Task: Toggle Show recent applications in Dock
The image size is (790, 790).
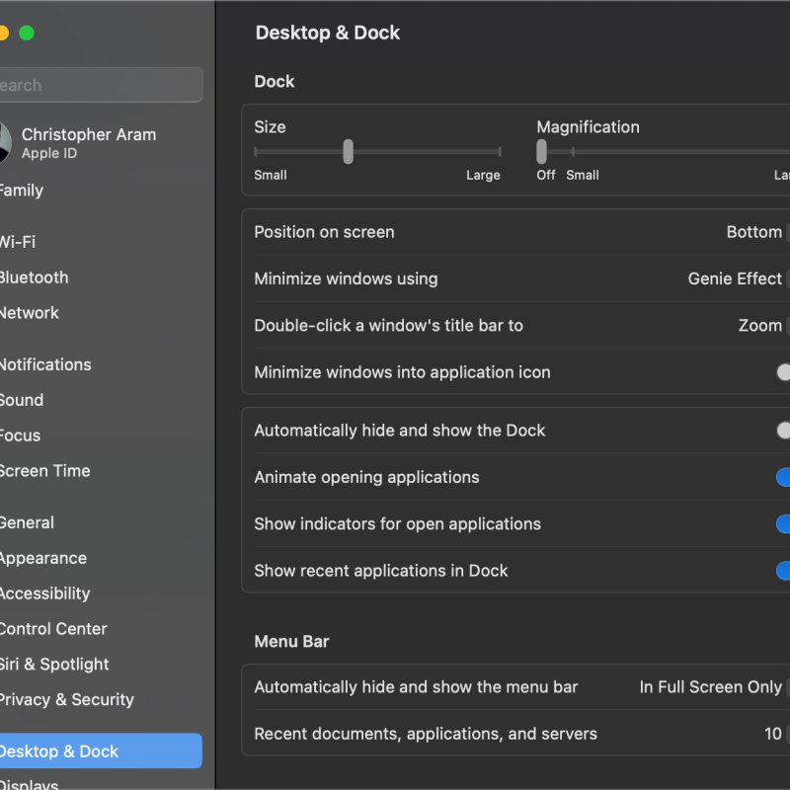Action: point(784,571)
